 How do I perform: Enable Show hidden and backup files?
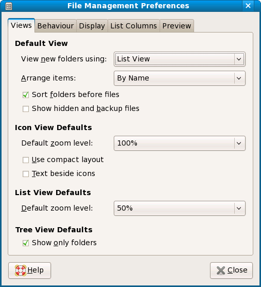[x=26, y=109]
